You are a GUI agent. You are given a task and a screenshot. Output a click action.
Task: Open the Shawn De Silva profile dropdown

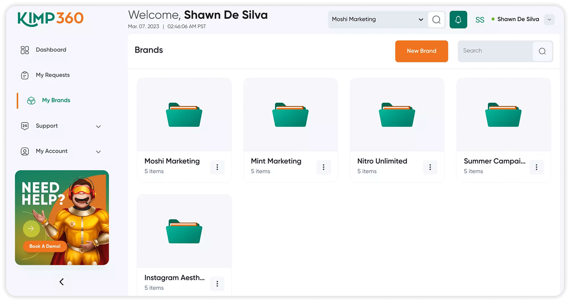tap(549, 19)
